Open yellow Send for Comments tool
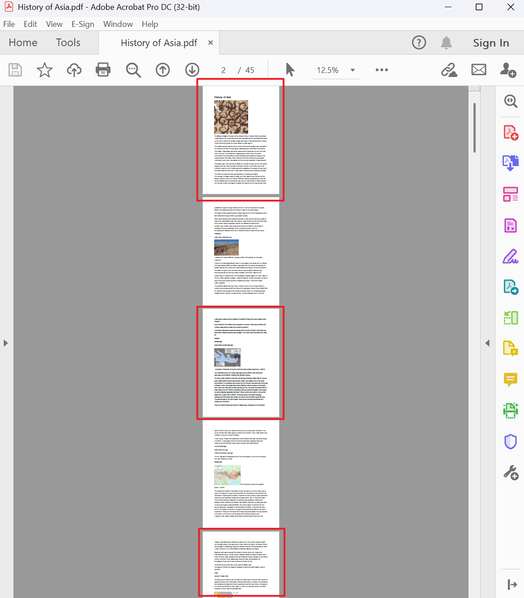The width and height of the screenshot is (524, 598). pyautogui.click(x=511, y=348)
